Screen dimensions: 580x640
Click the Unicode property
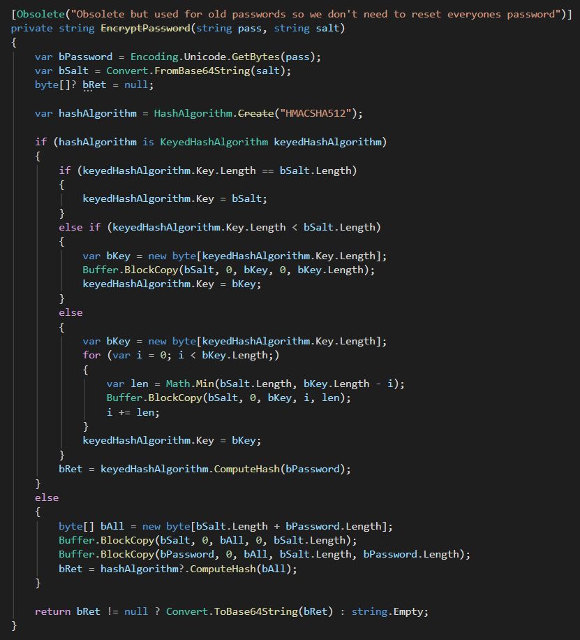205,57
